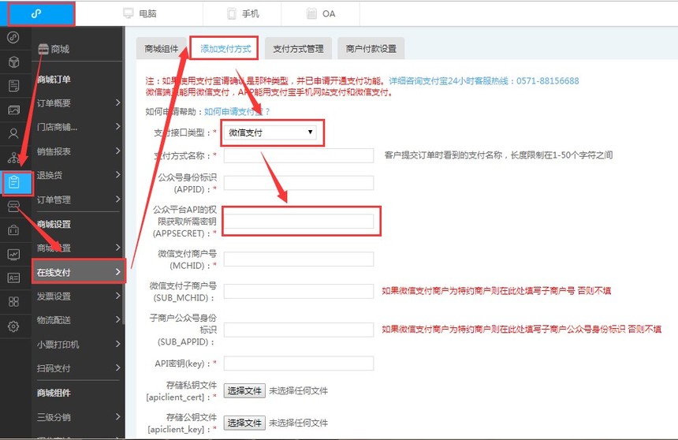Open the circular link icon in sidebar
678x440 pixels.
tap(13, 38)
